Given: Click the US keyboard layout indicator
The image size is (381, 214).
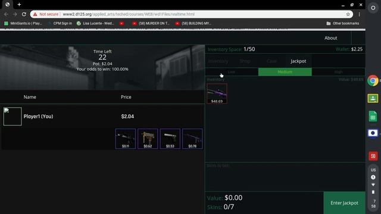Looking at the screenshot, I should coord(373,170).
